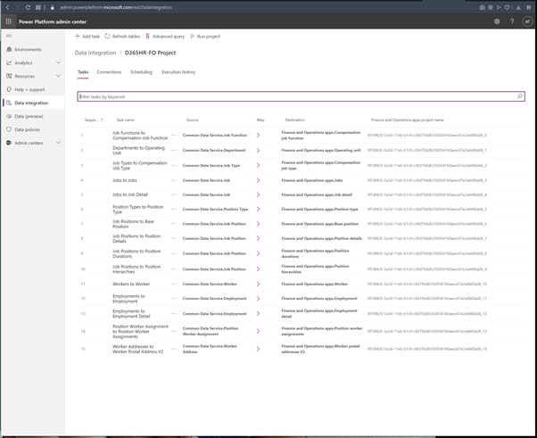Viewport: 537px width, 438px height.
Task: Expand the Resources menu chevron
Action: click(58, 76)
